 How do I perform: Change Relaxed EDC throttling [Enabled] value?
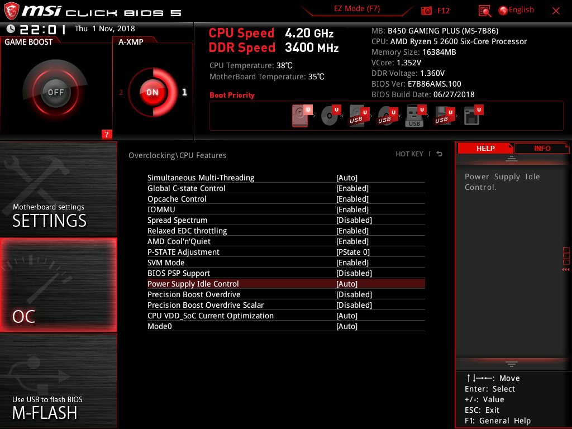[352, 231]
